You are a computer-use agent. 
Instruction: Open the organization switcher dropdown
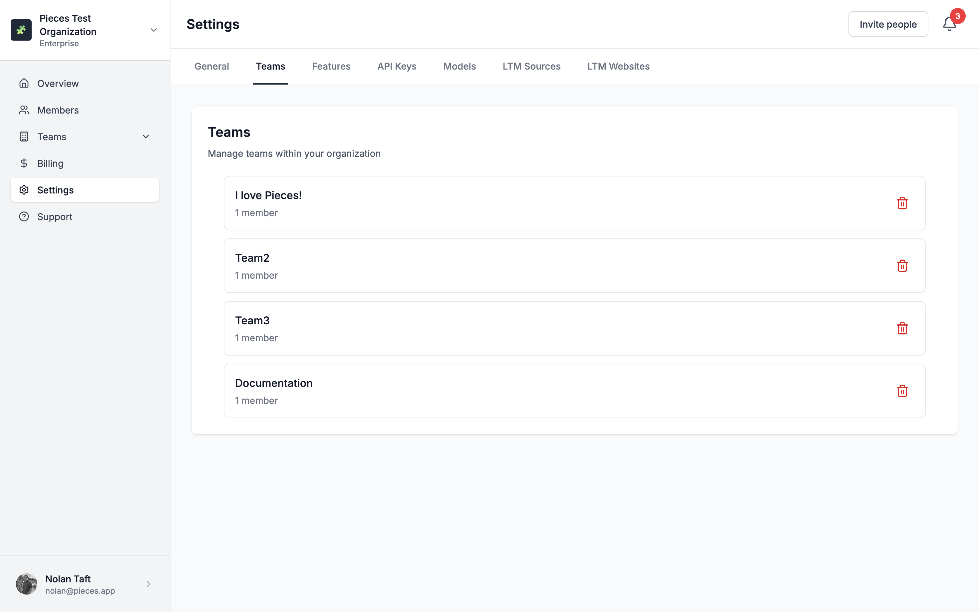(x=154, y=30)
